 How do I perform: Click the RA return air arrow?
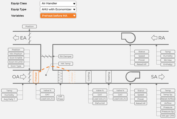(x=158, y=38)
